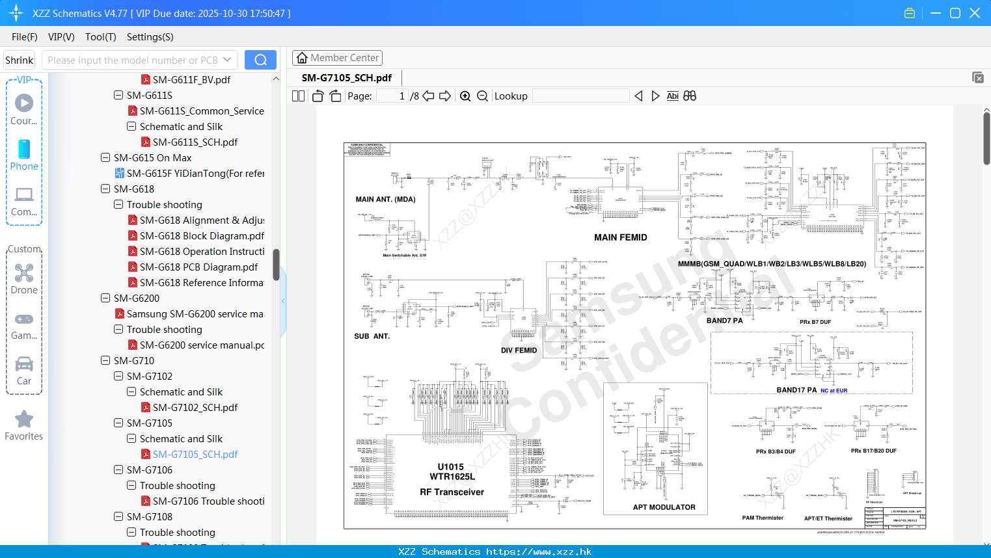This screenshot has height=558, width=991.
Task: Open SM-G611S_Common_Service file
Action: 202,111
